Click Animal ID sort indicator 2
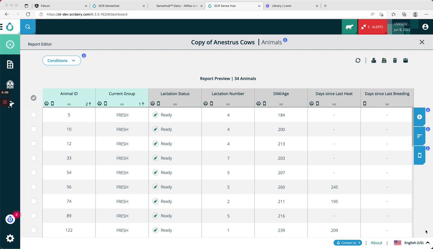 (88, 104)
